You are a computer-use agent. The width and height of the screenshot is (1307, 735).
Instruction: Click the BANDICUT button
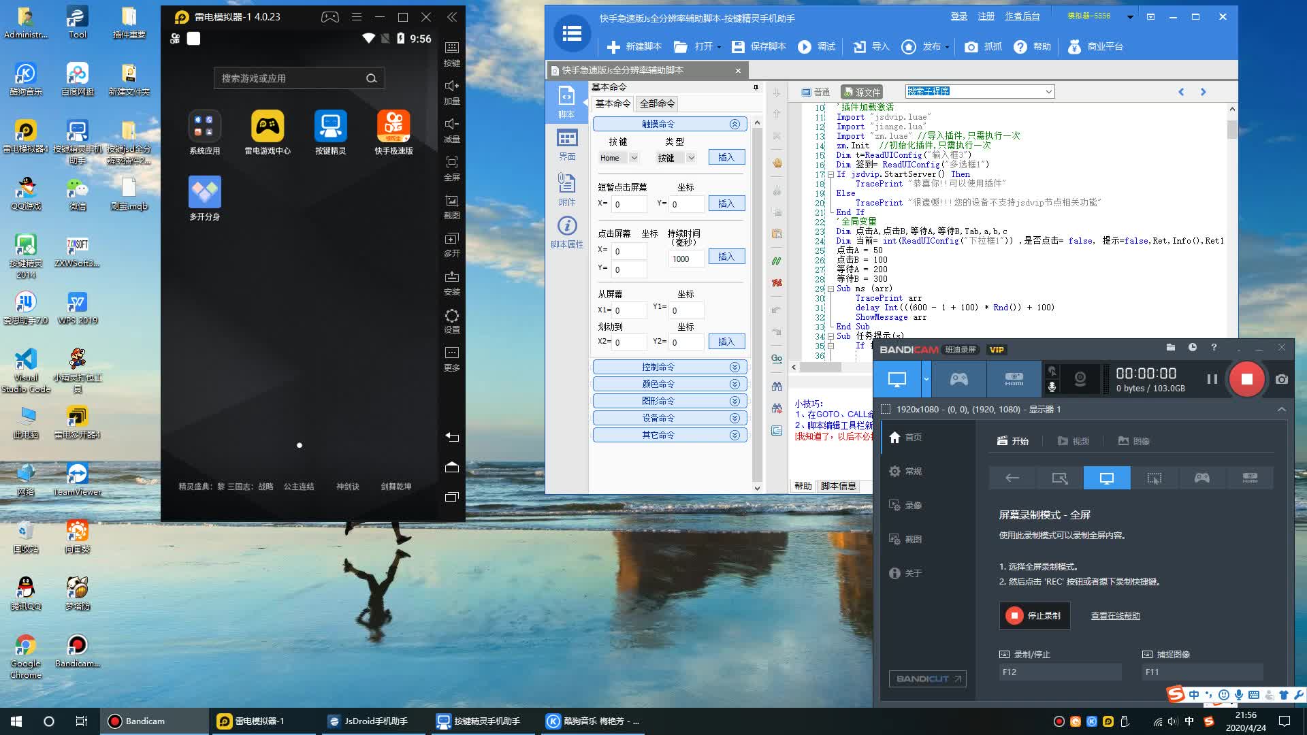[x=927, y=679]
